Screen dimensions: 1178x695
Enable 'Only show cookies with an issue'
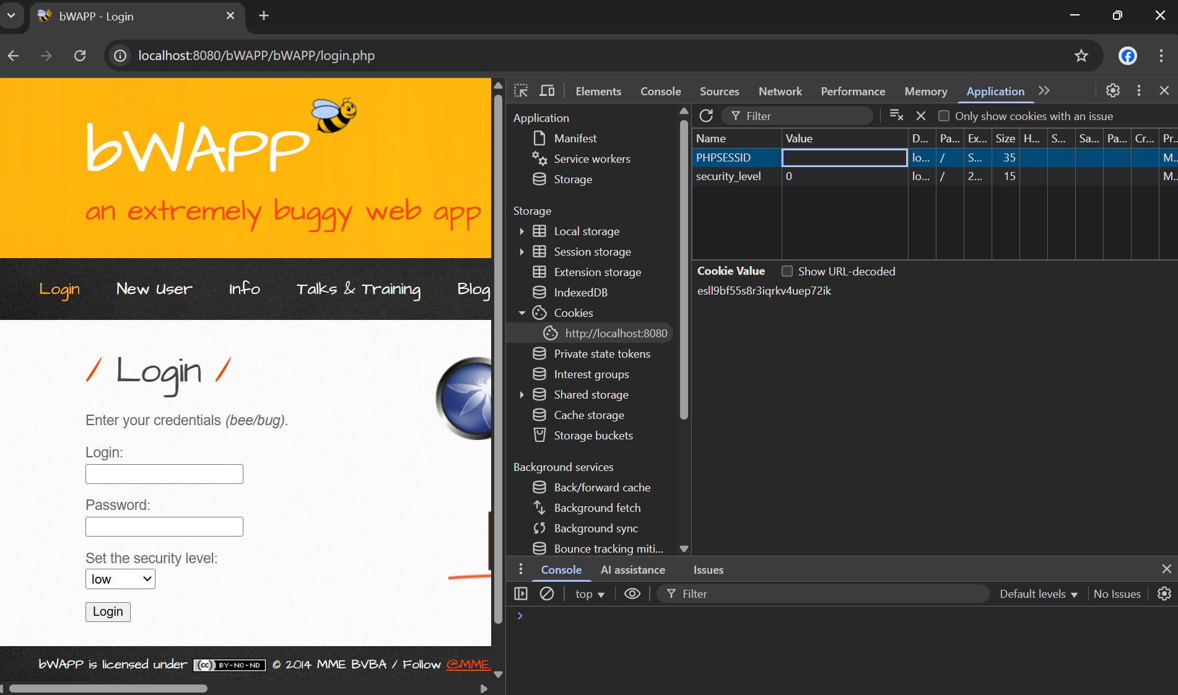point(944,116)
